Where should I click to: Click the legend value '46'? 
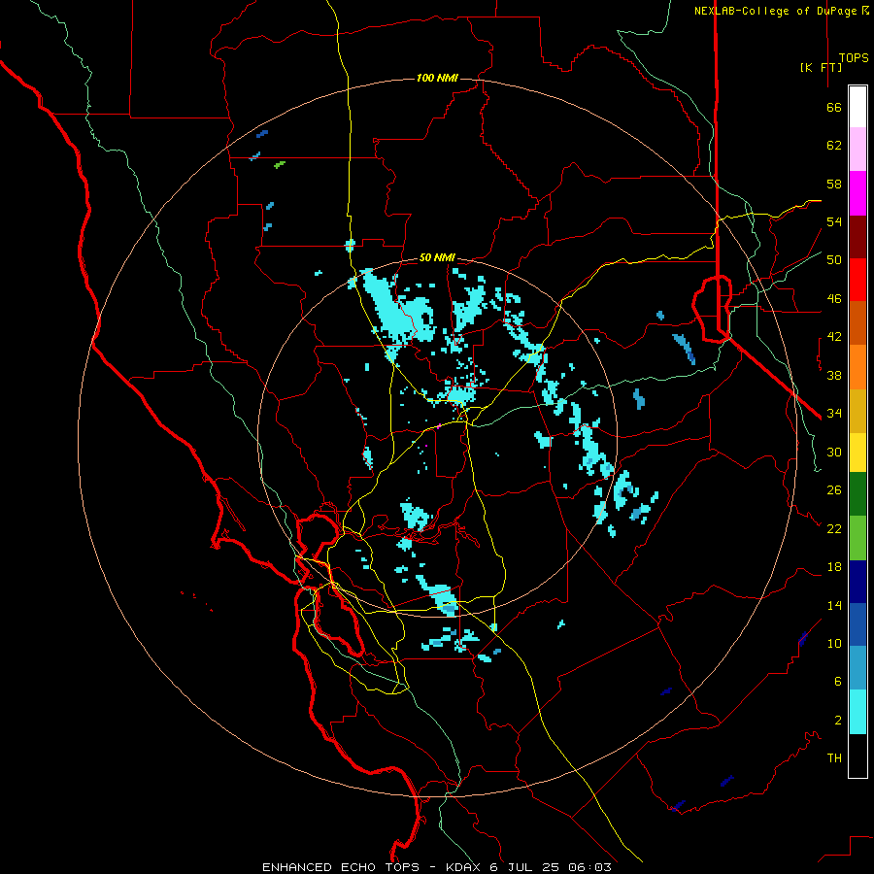(834, 299)
